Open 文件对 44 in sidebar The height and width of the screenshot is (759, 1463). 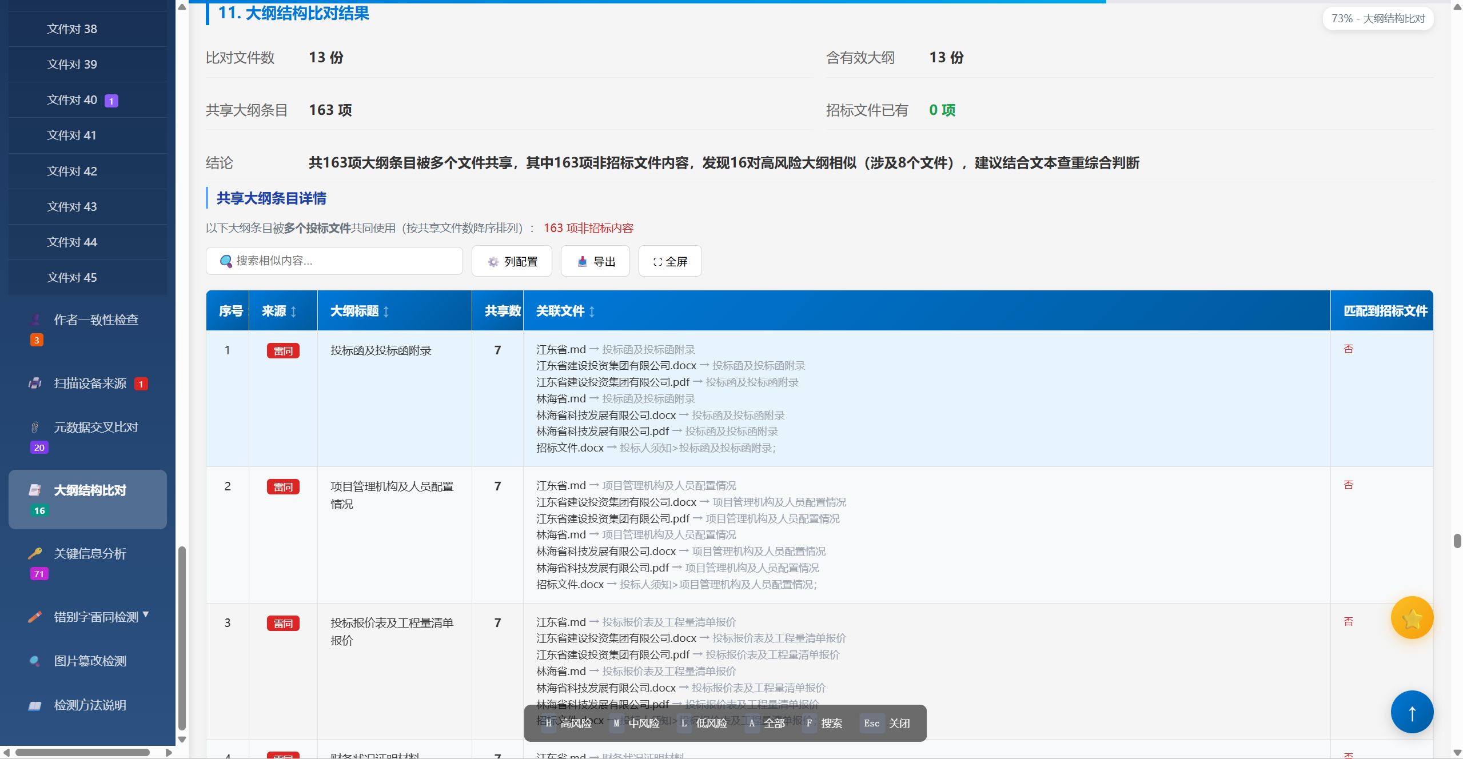(87, 242)
